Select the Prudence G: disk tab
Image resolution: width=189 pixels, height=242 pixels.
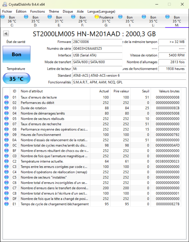tap(106, 21)
